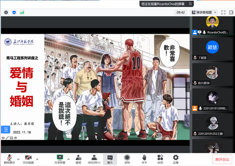Go to previous slide arrow
This screenshot has width=235, height=166.
(3, 138)
